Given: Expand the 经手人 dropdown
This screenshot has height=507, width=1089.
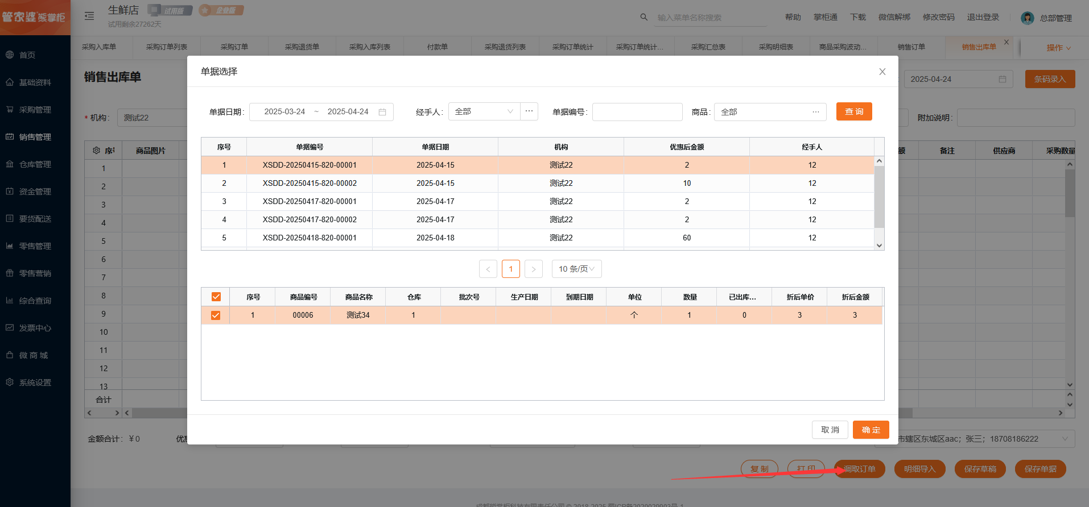Looking at the screenshot, I should pos(484,111).
